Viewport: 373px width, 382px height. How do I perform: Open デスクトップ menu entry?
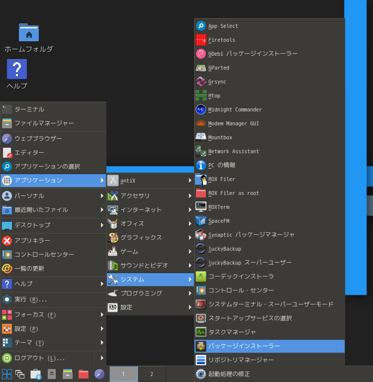[53, 225]
